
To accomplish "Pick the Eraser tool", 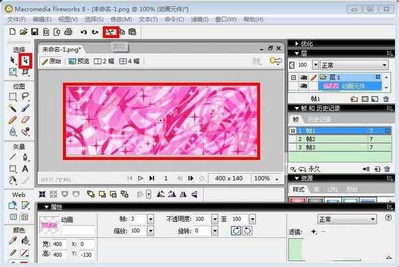I will click(x=27, y=120).
